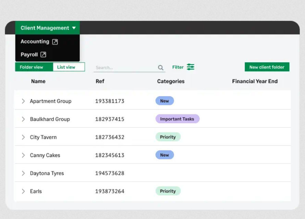Click the search magnifier icon
The height and width of the screenshot is (219, 305).
160,67
